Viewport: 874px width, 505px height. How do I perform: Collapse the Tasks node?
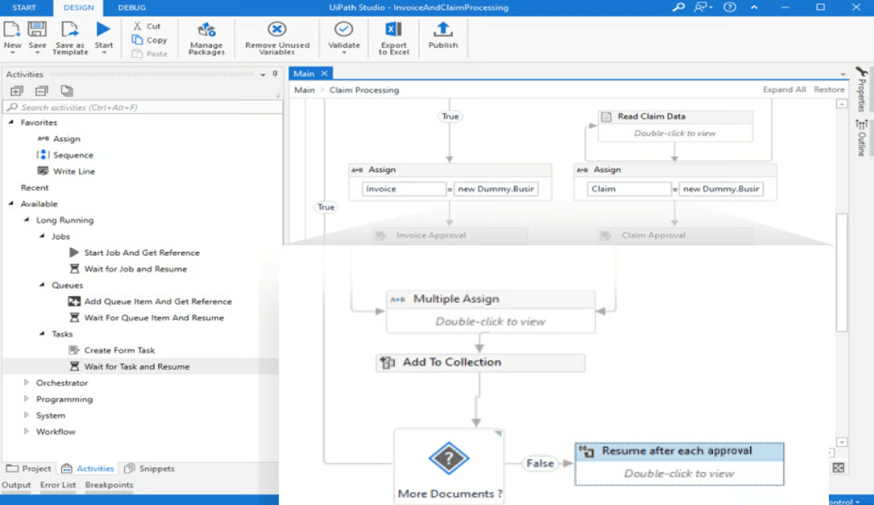(42, 333)
